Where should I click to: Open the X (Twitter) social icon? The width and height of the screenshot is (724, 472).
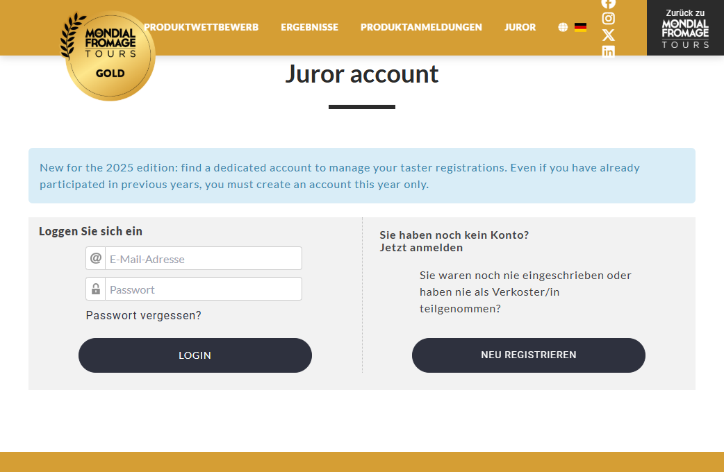[608, 35]
